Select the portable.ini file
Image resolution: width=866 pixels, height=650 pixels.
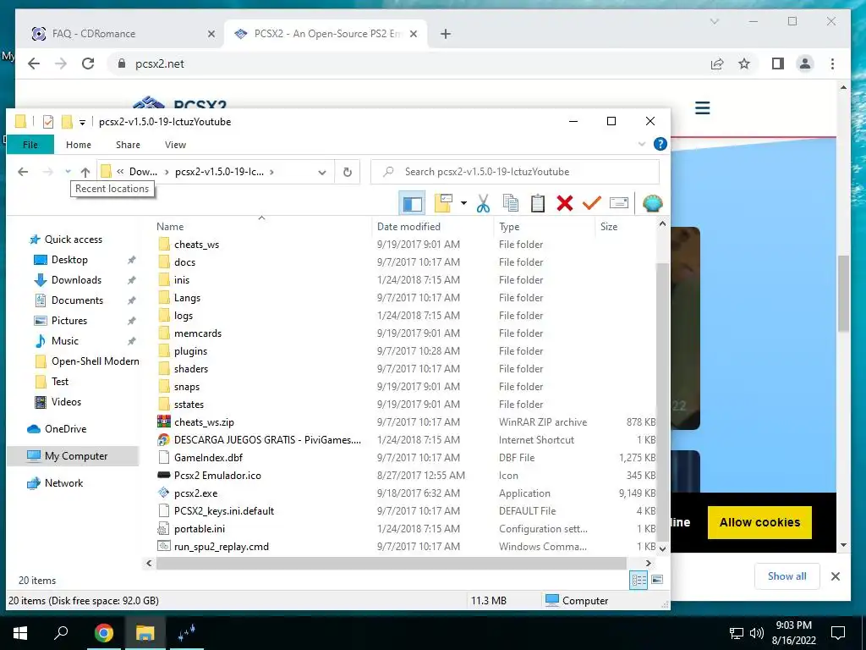pyautogui.click(x=200, y=529)
